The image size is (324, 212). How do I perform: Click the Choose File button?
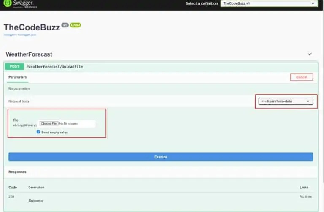coord(49,123)
